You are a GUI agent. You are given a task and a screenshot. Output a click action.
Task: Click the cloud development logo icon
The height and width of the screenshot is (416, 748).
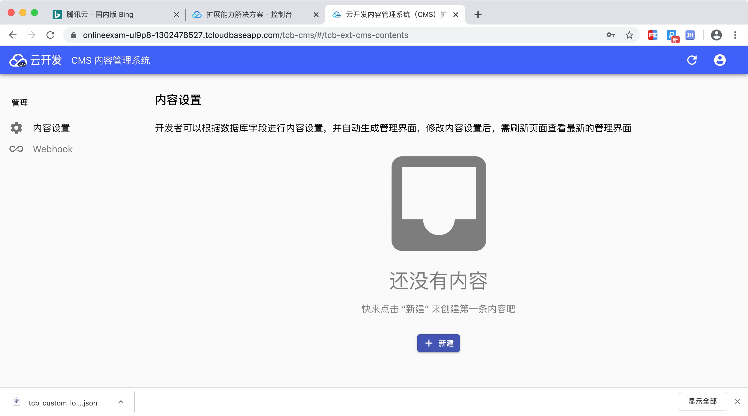point(18,60)
